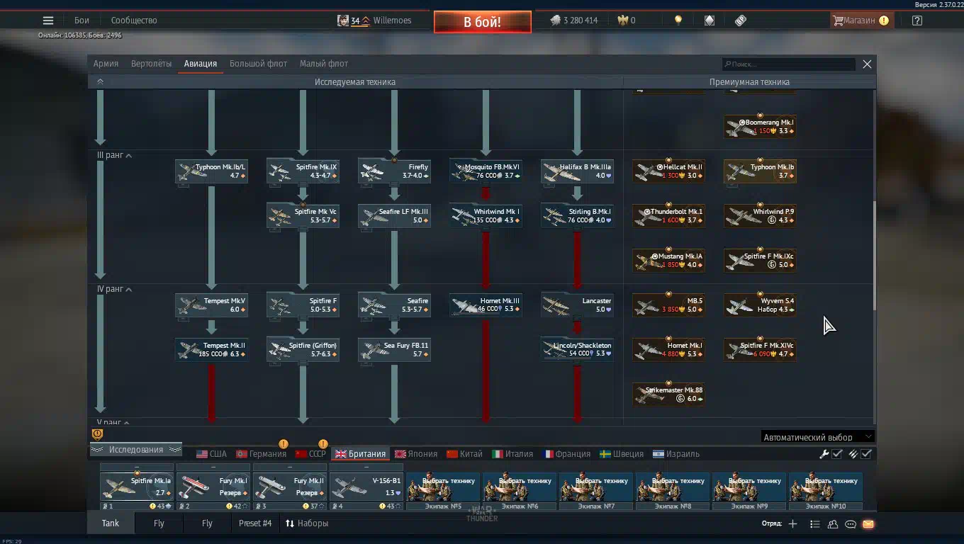The width and height of the screenshot is (964, 544).
Task: Select the Wyvern S.4 premium card
Action: tap(760, 305)
